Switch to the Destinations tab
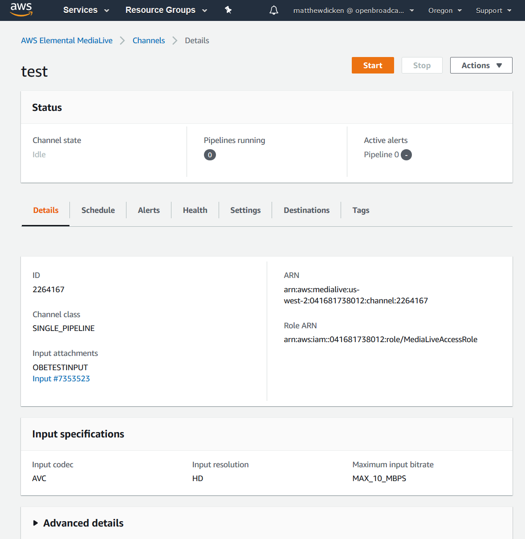This screenshot has height=539, width=525. [x=307, y=210]
